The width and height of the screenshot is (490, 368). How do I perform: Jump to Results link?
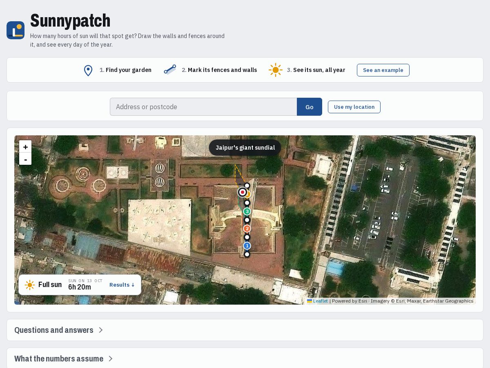coord(122,285)
